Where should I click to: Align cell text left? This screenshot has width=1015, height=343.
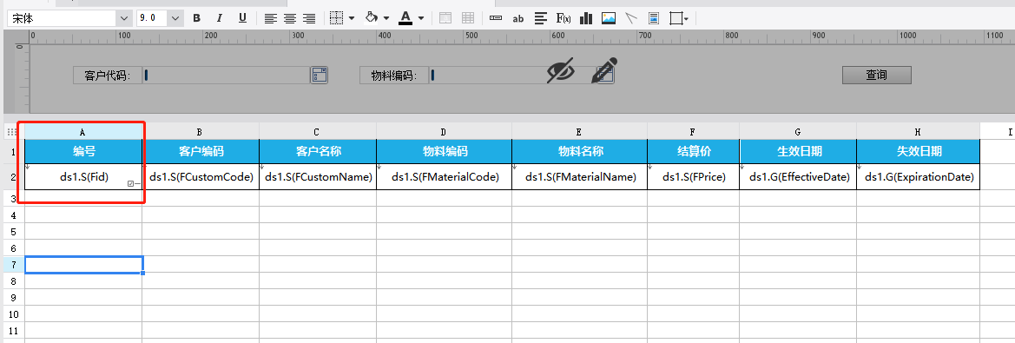[x=271, y=18]
